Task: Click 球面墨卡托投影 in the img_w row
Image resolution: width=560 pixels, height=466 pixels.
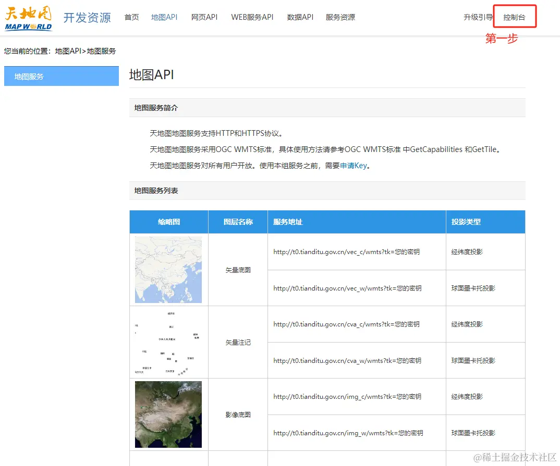Action: (x=473, y=433)
